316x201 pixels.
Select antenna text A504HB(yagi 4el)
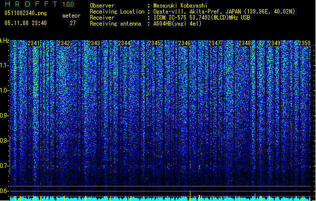pyautogui.click(x=177, y=24)
